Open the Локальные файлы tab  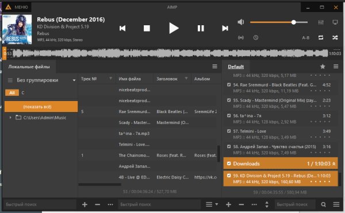(x=29, y=67)
